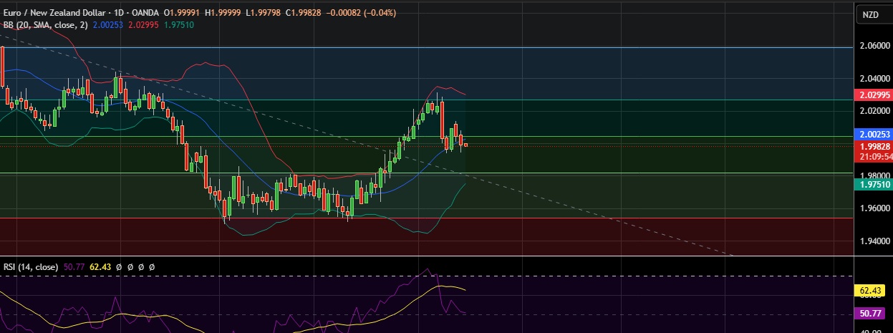
Task: Click the bar countdown timer 21:09:54
Action: tap(874, 156)
